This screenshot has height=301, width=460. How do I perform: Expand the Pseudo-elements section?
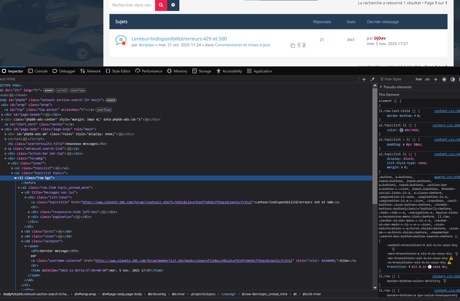(x=381, y=87)
